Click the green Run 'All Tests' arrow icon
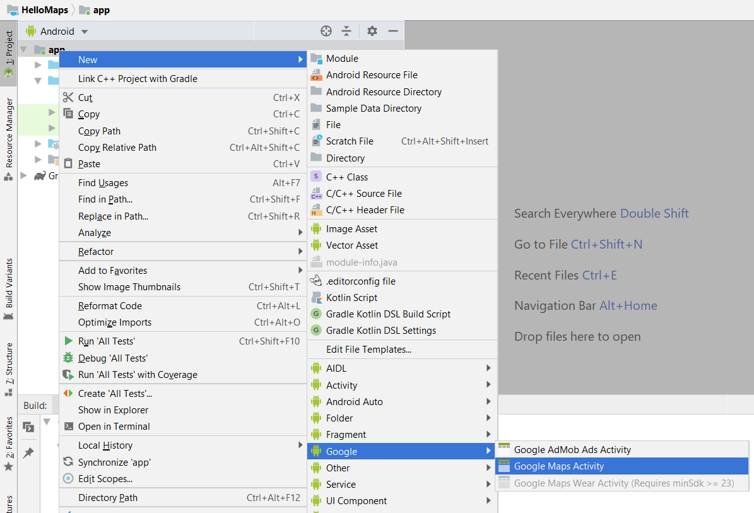 (68, 341)
